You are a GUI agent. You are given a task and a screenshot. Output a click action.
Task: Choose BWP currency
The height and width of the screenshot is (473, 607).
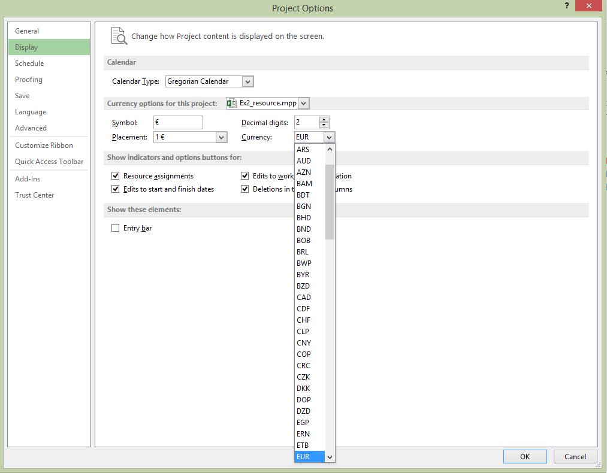pos(310,263)
